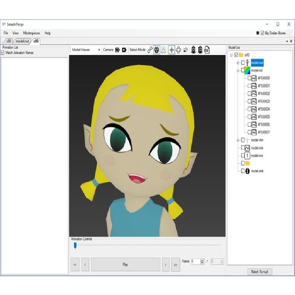
Task: Click the figure icon of model.nud
Action: [x=247, y=62]
